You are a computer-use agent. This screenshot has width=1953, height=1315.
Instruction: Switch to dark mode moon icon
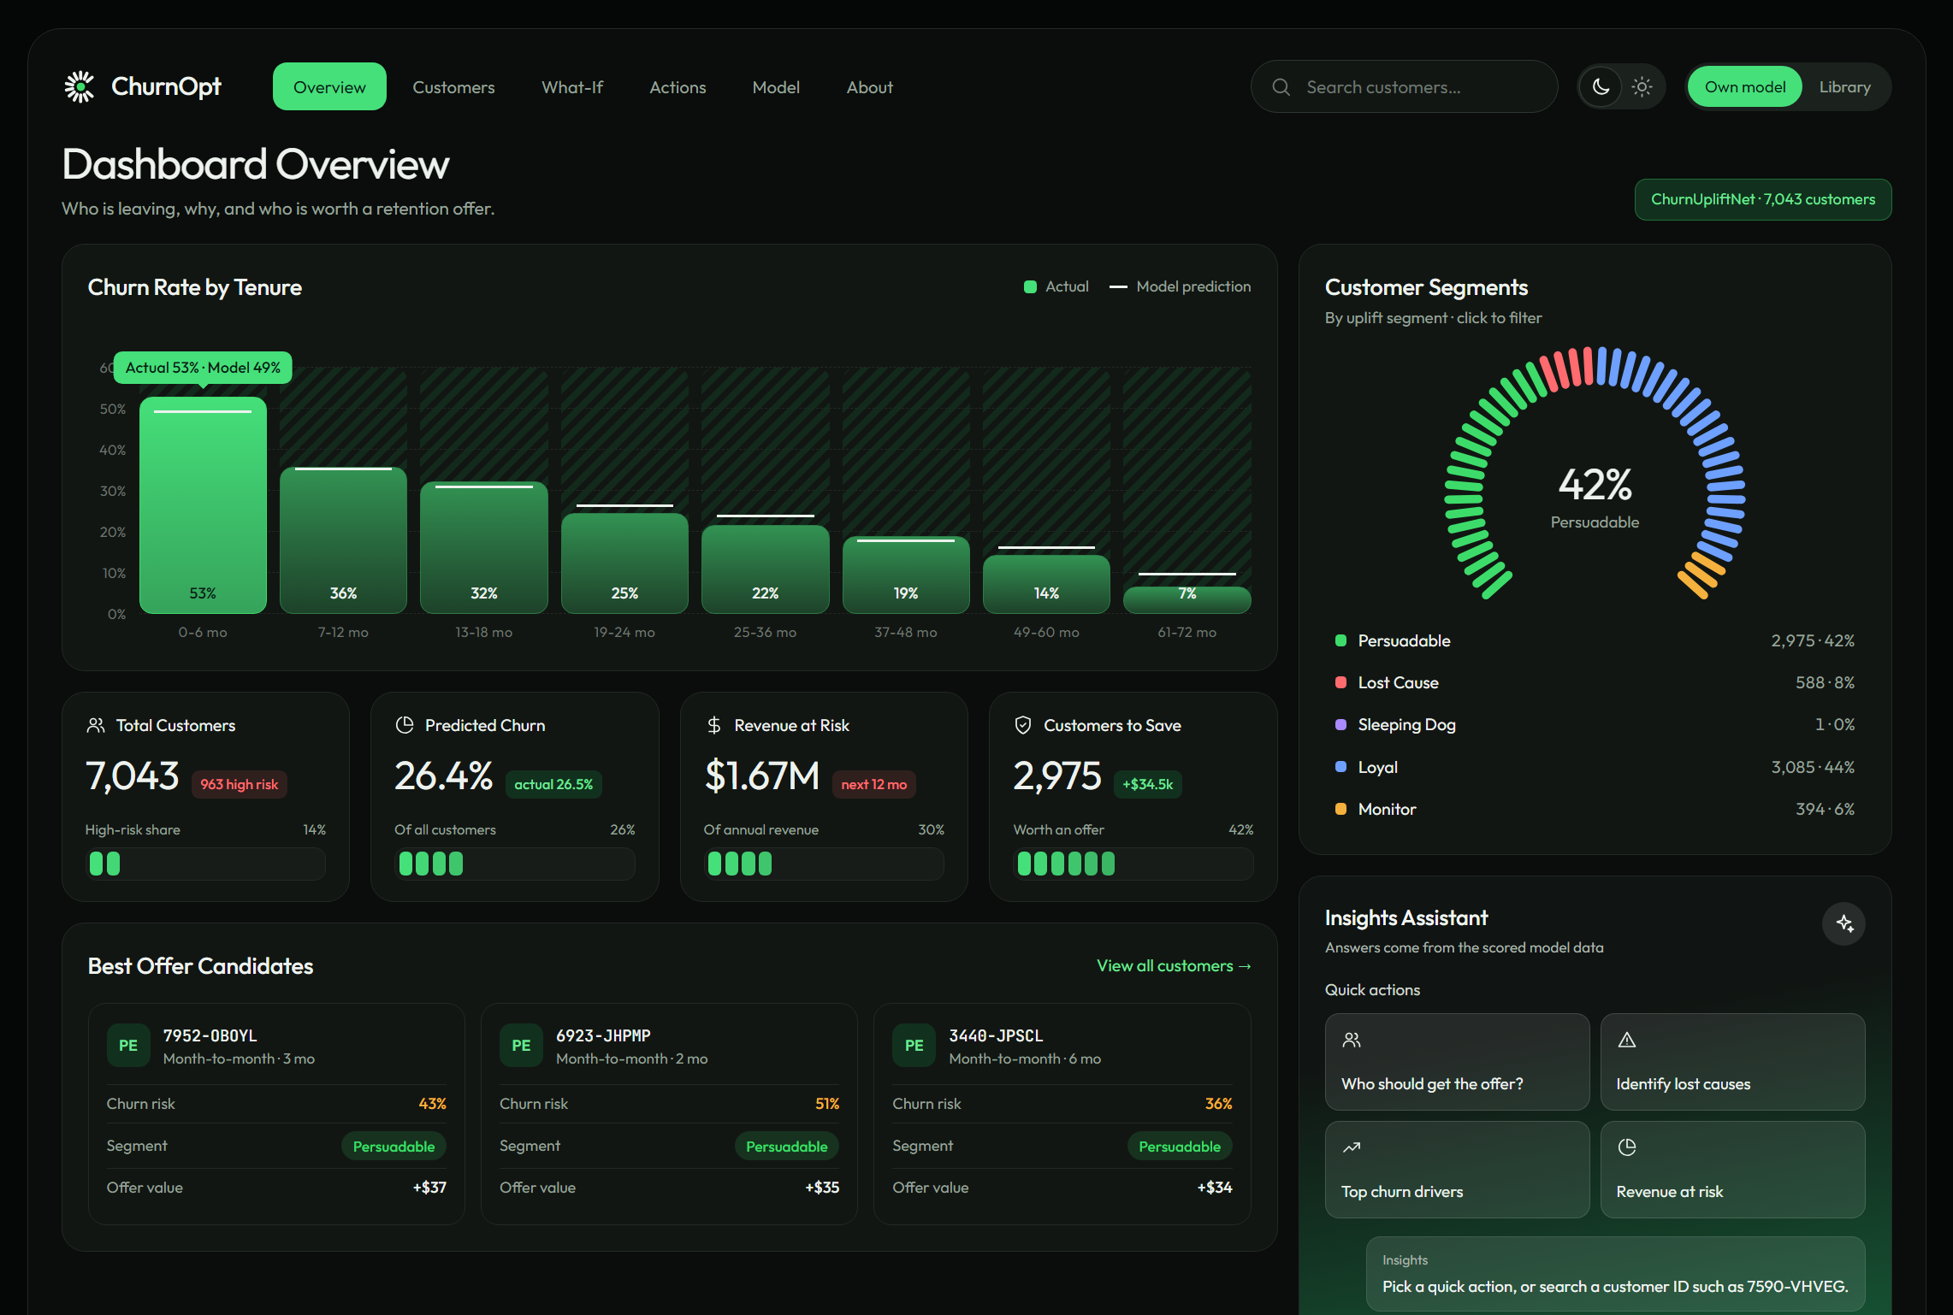pos(1601,86)
